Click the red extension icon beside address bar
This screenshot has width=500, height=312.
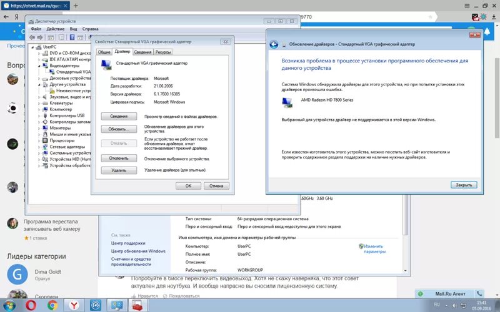(x=476, y=17)
